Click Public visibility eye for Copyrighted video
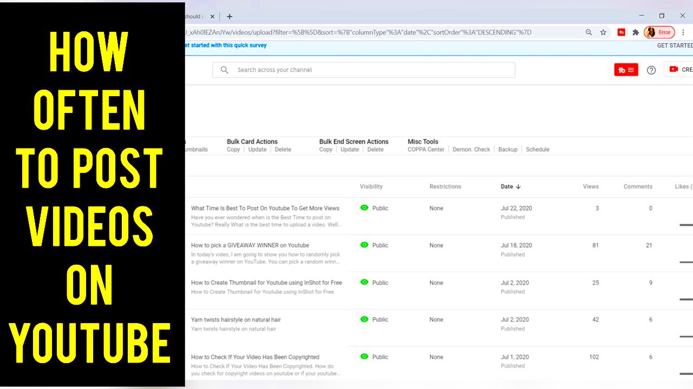 click(x=364, y=357)
